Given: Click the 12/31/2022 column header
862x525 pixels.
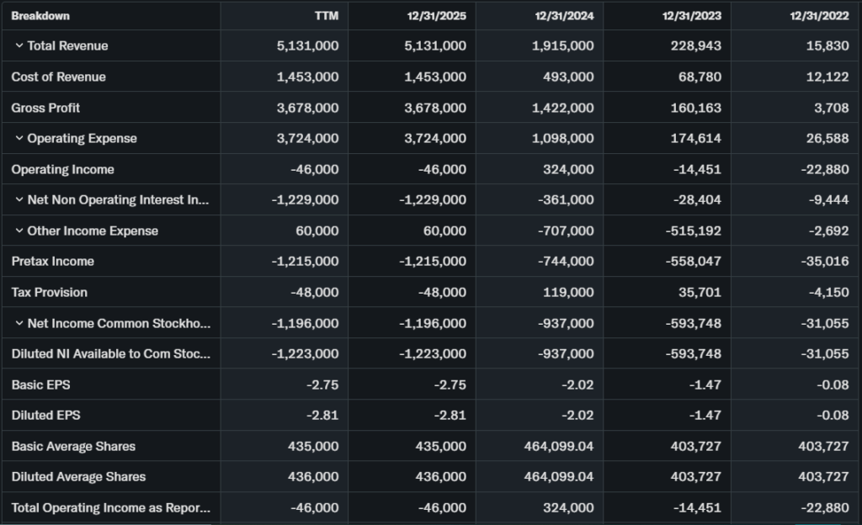Looking at the screenshot, I should coord(819,16).
